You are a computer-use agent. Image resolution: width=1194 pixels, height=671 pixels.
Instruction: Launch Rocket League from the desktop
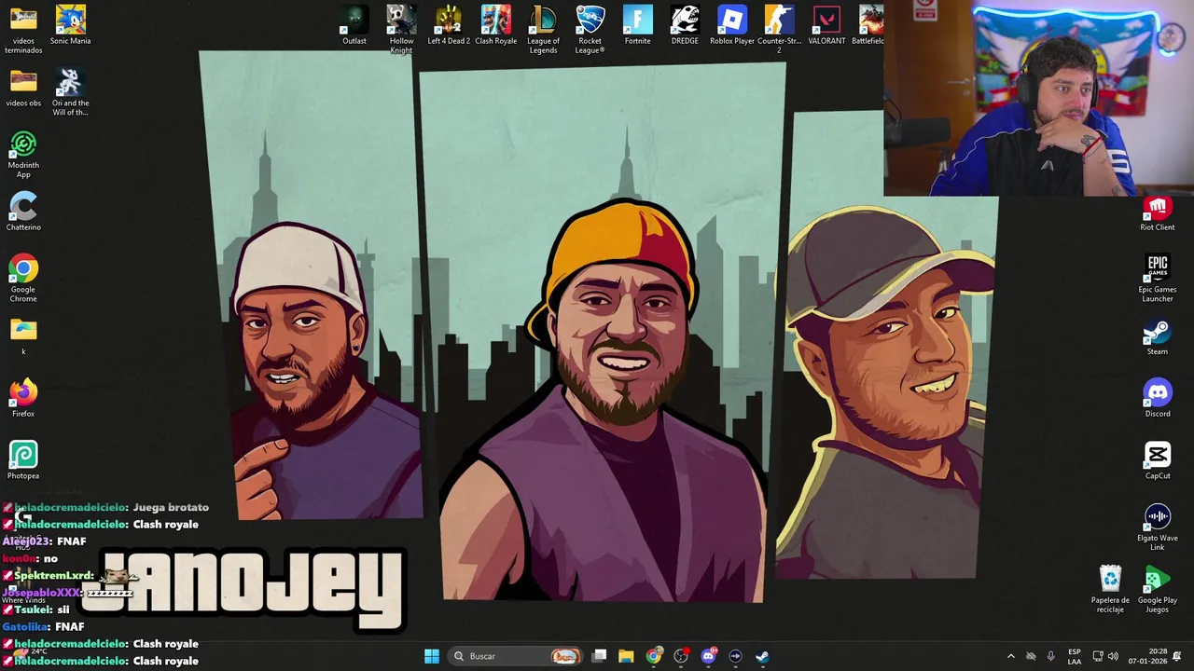590,30
